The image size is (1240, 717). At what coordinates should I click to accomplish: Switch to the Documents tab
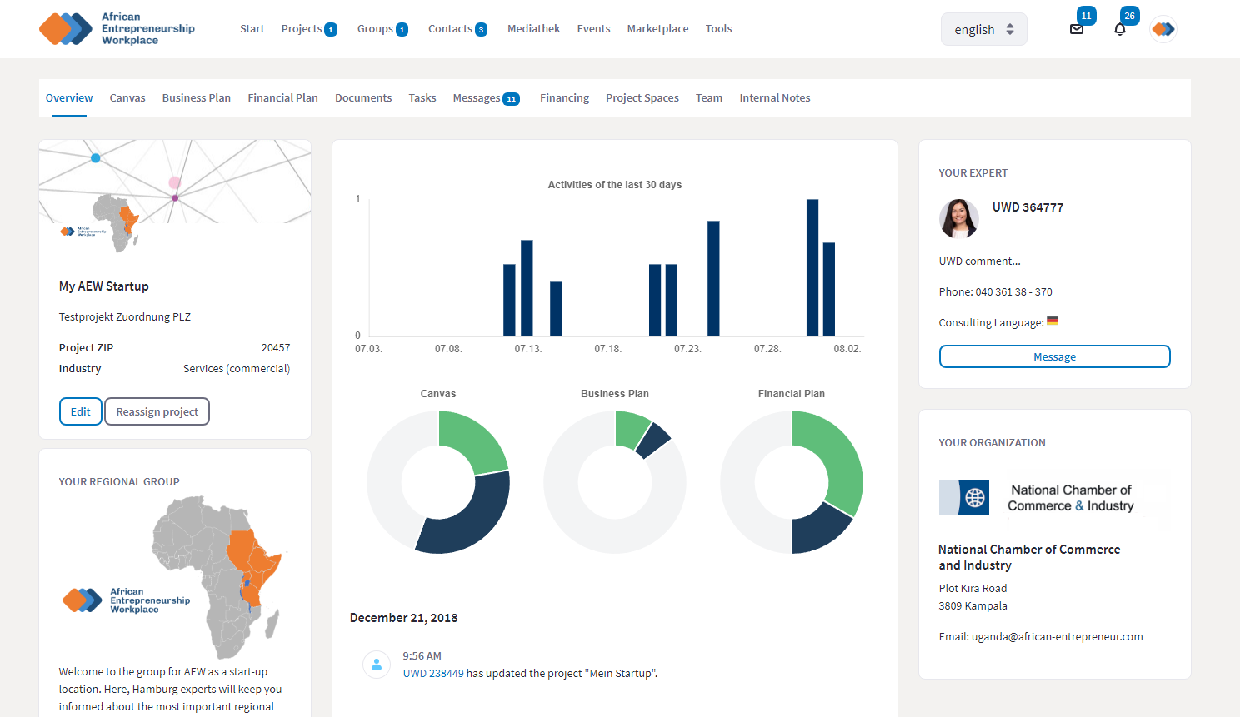coord(363,98)
